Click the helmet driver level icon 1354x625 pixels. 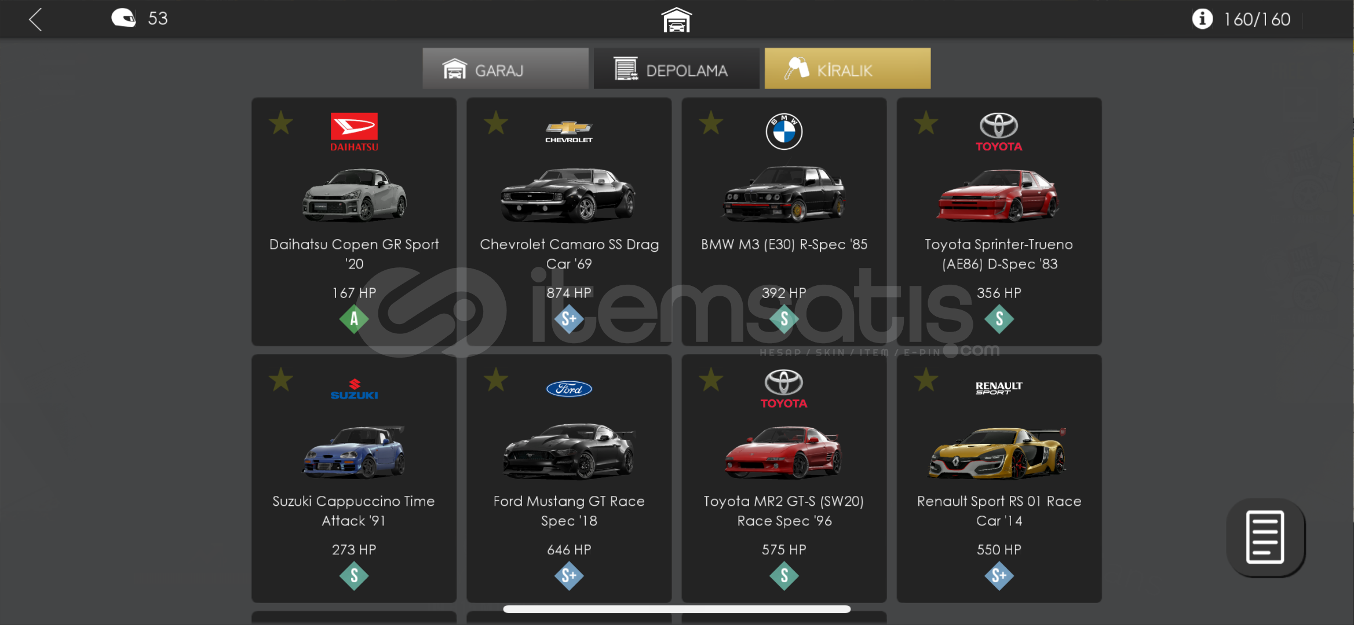pyautogui.click(x=123, y=18)
